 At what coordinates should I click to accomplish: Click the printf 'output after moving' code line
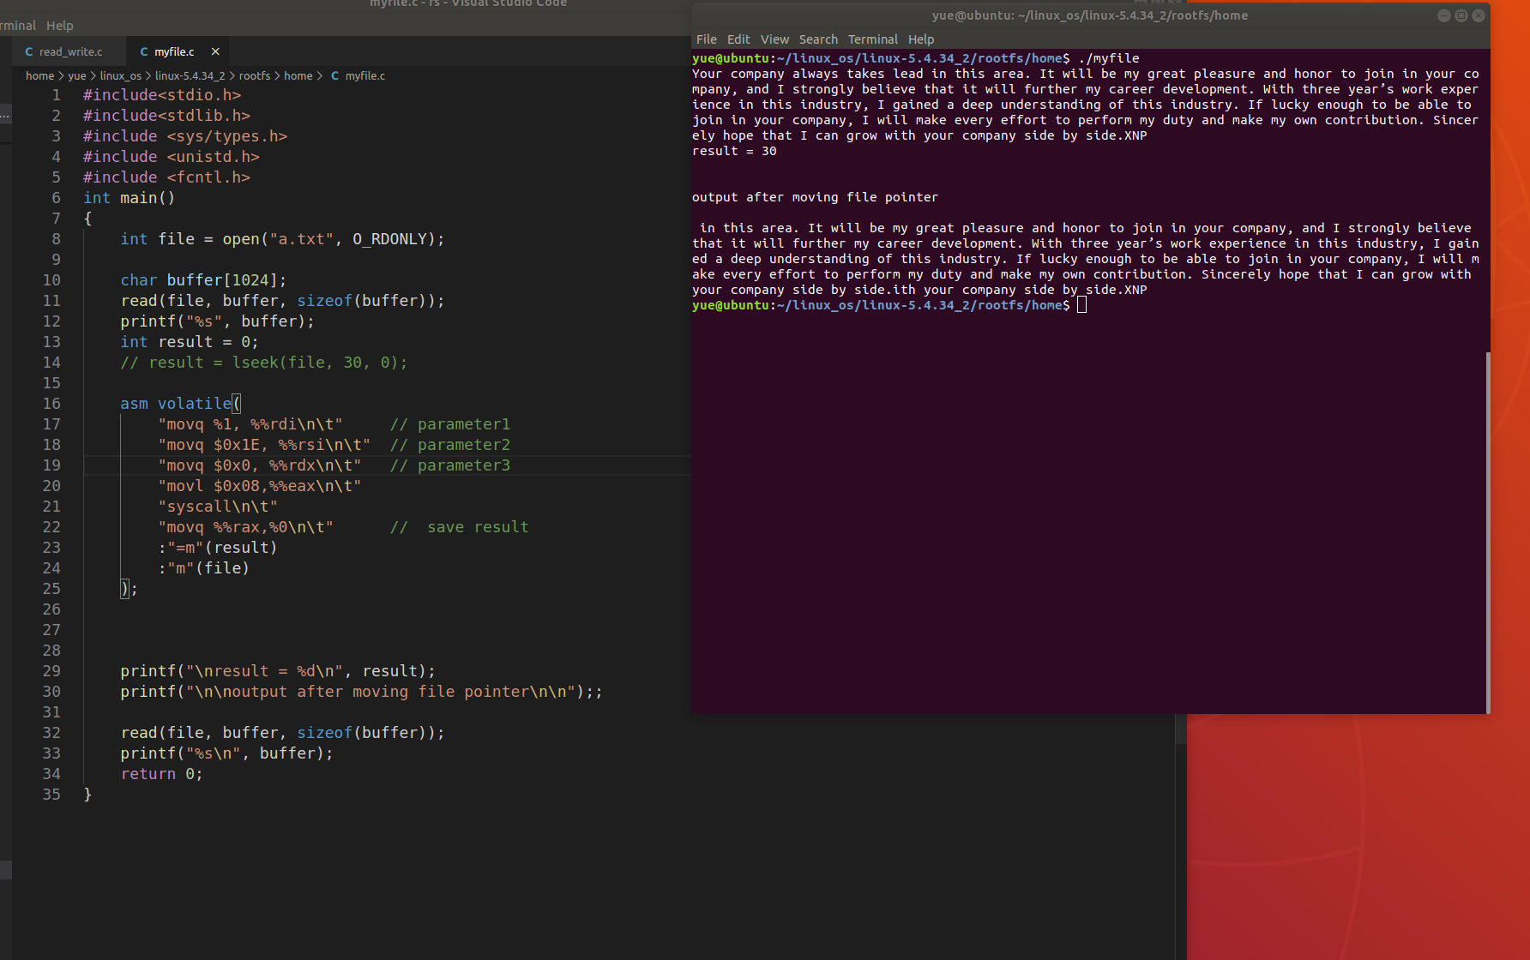point(361,692)
